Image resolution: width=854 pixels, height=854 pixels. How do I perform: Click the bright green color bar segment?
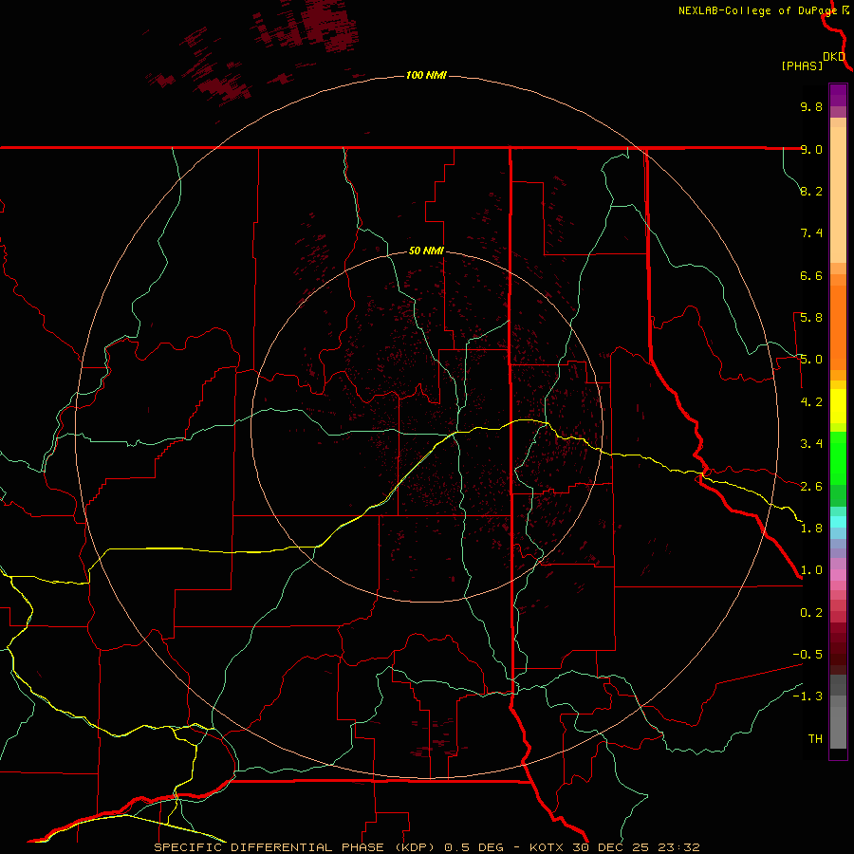point(838,457)
